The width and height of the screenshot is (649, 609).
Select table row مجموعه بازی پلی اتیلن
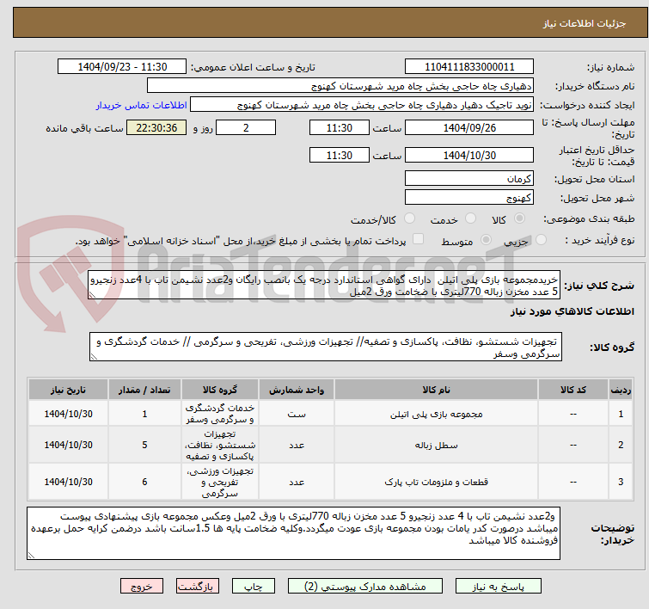(x=330, y=414)
